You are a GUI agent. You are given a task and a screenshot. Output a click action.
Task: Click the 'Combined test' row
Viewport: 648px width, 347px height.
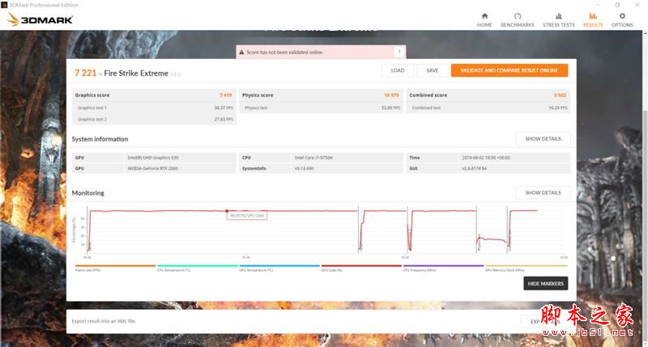[488, 108]
